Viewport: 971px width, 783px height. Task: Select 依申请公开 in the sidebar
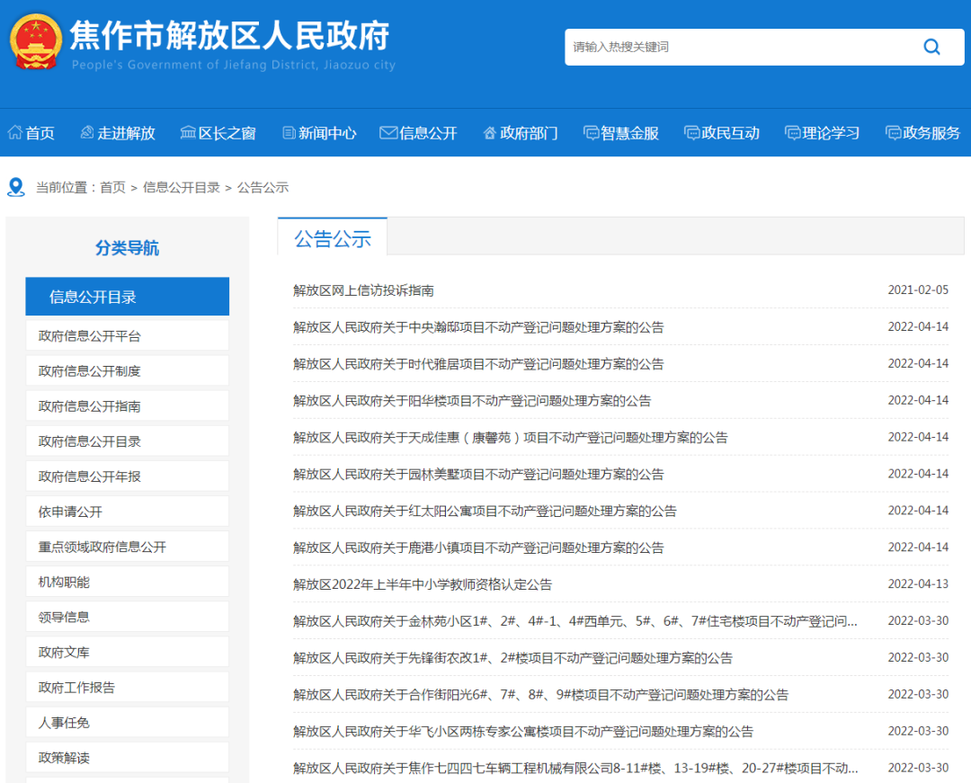point(70,512)
